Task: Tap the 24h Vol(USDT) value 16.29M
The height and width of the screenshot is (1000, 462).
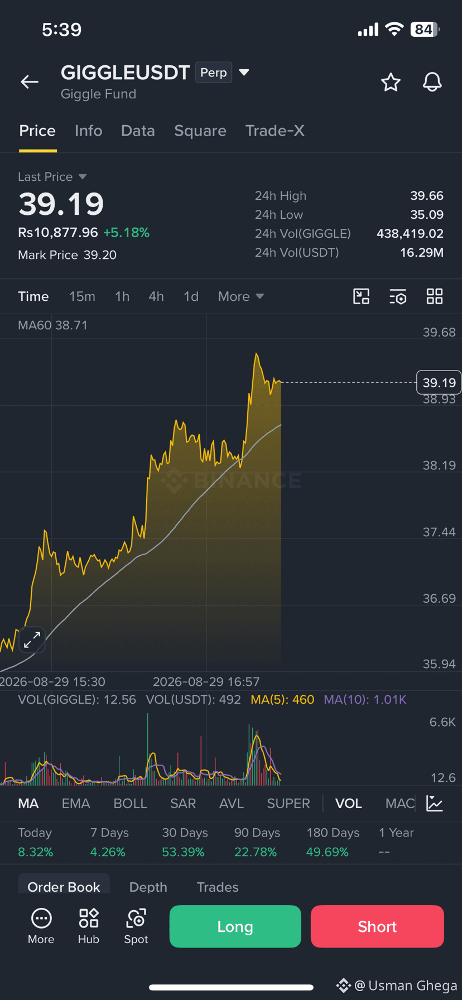Action: (422, 253)
